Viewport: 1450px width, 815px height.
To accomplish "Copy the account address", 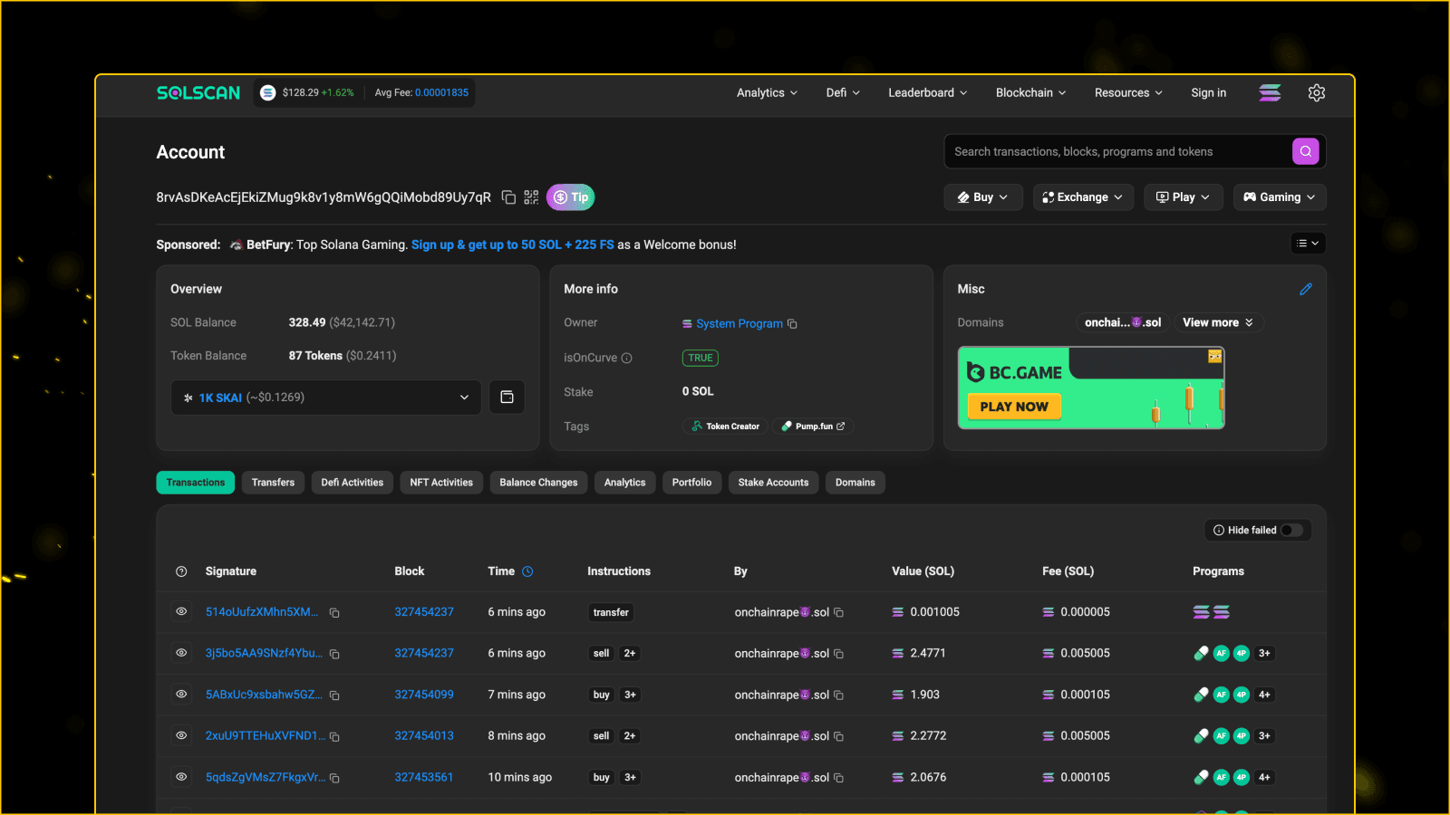I will pyautogui.click(x=508, y=197).
